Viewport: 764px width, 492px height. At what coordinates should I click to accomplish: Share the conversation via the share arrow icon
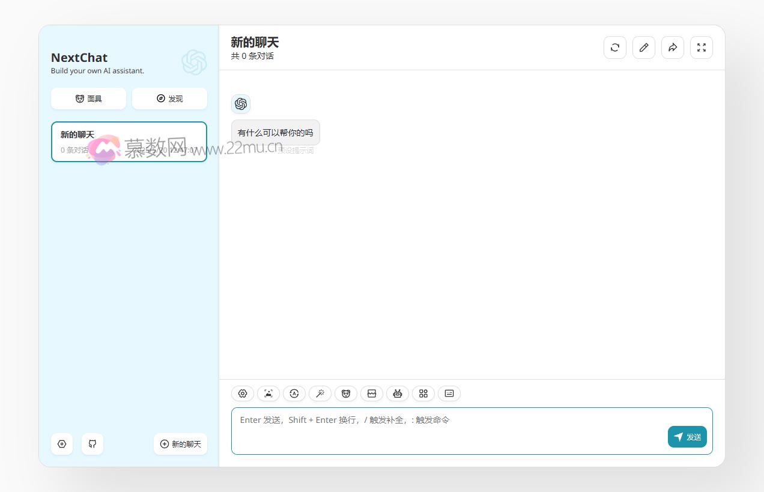click(672, 47)
